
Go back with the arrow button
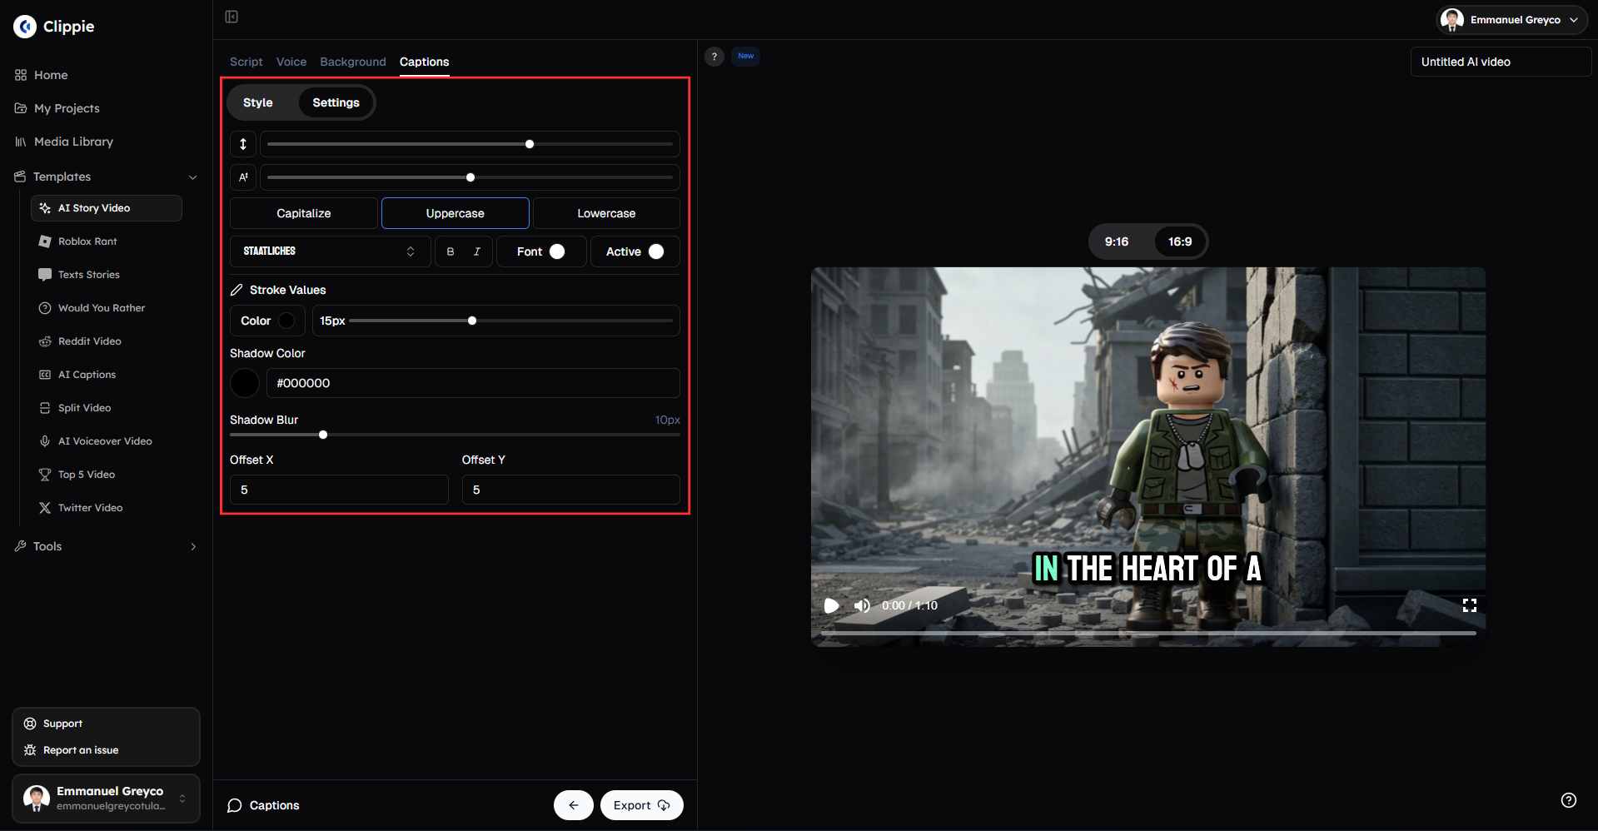coord(574,805)
